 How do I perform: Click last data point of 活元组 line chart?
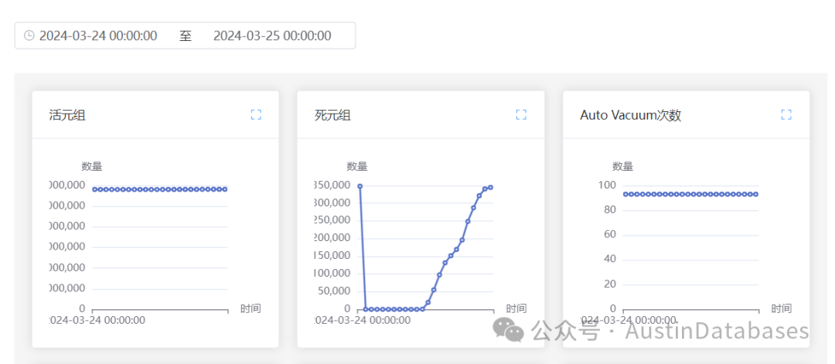225,189
